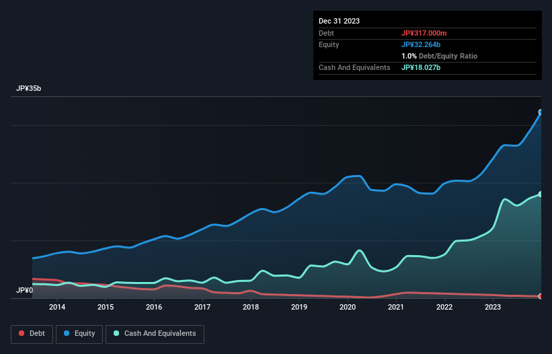Click the red Debt endpoint marker
Image resolution: width=552 pixels, height=354 pixels.
pyautogui.click(x=541, y=296)
